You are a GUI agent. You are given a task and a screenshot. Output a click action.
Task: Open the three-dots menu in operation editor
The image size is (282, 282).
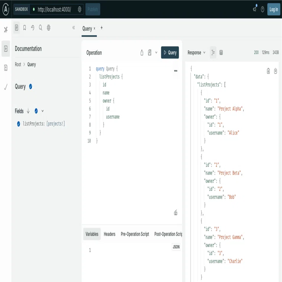click(x=176, y=71)
